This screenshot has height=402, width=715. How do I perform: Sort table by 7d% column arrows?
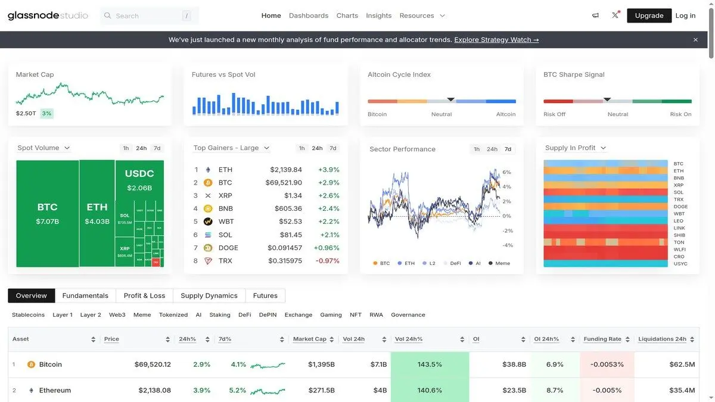coord(282,339)
